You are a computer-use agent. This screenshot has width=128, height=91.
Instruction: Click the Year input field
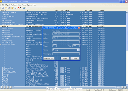(76, 46)
